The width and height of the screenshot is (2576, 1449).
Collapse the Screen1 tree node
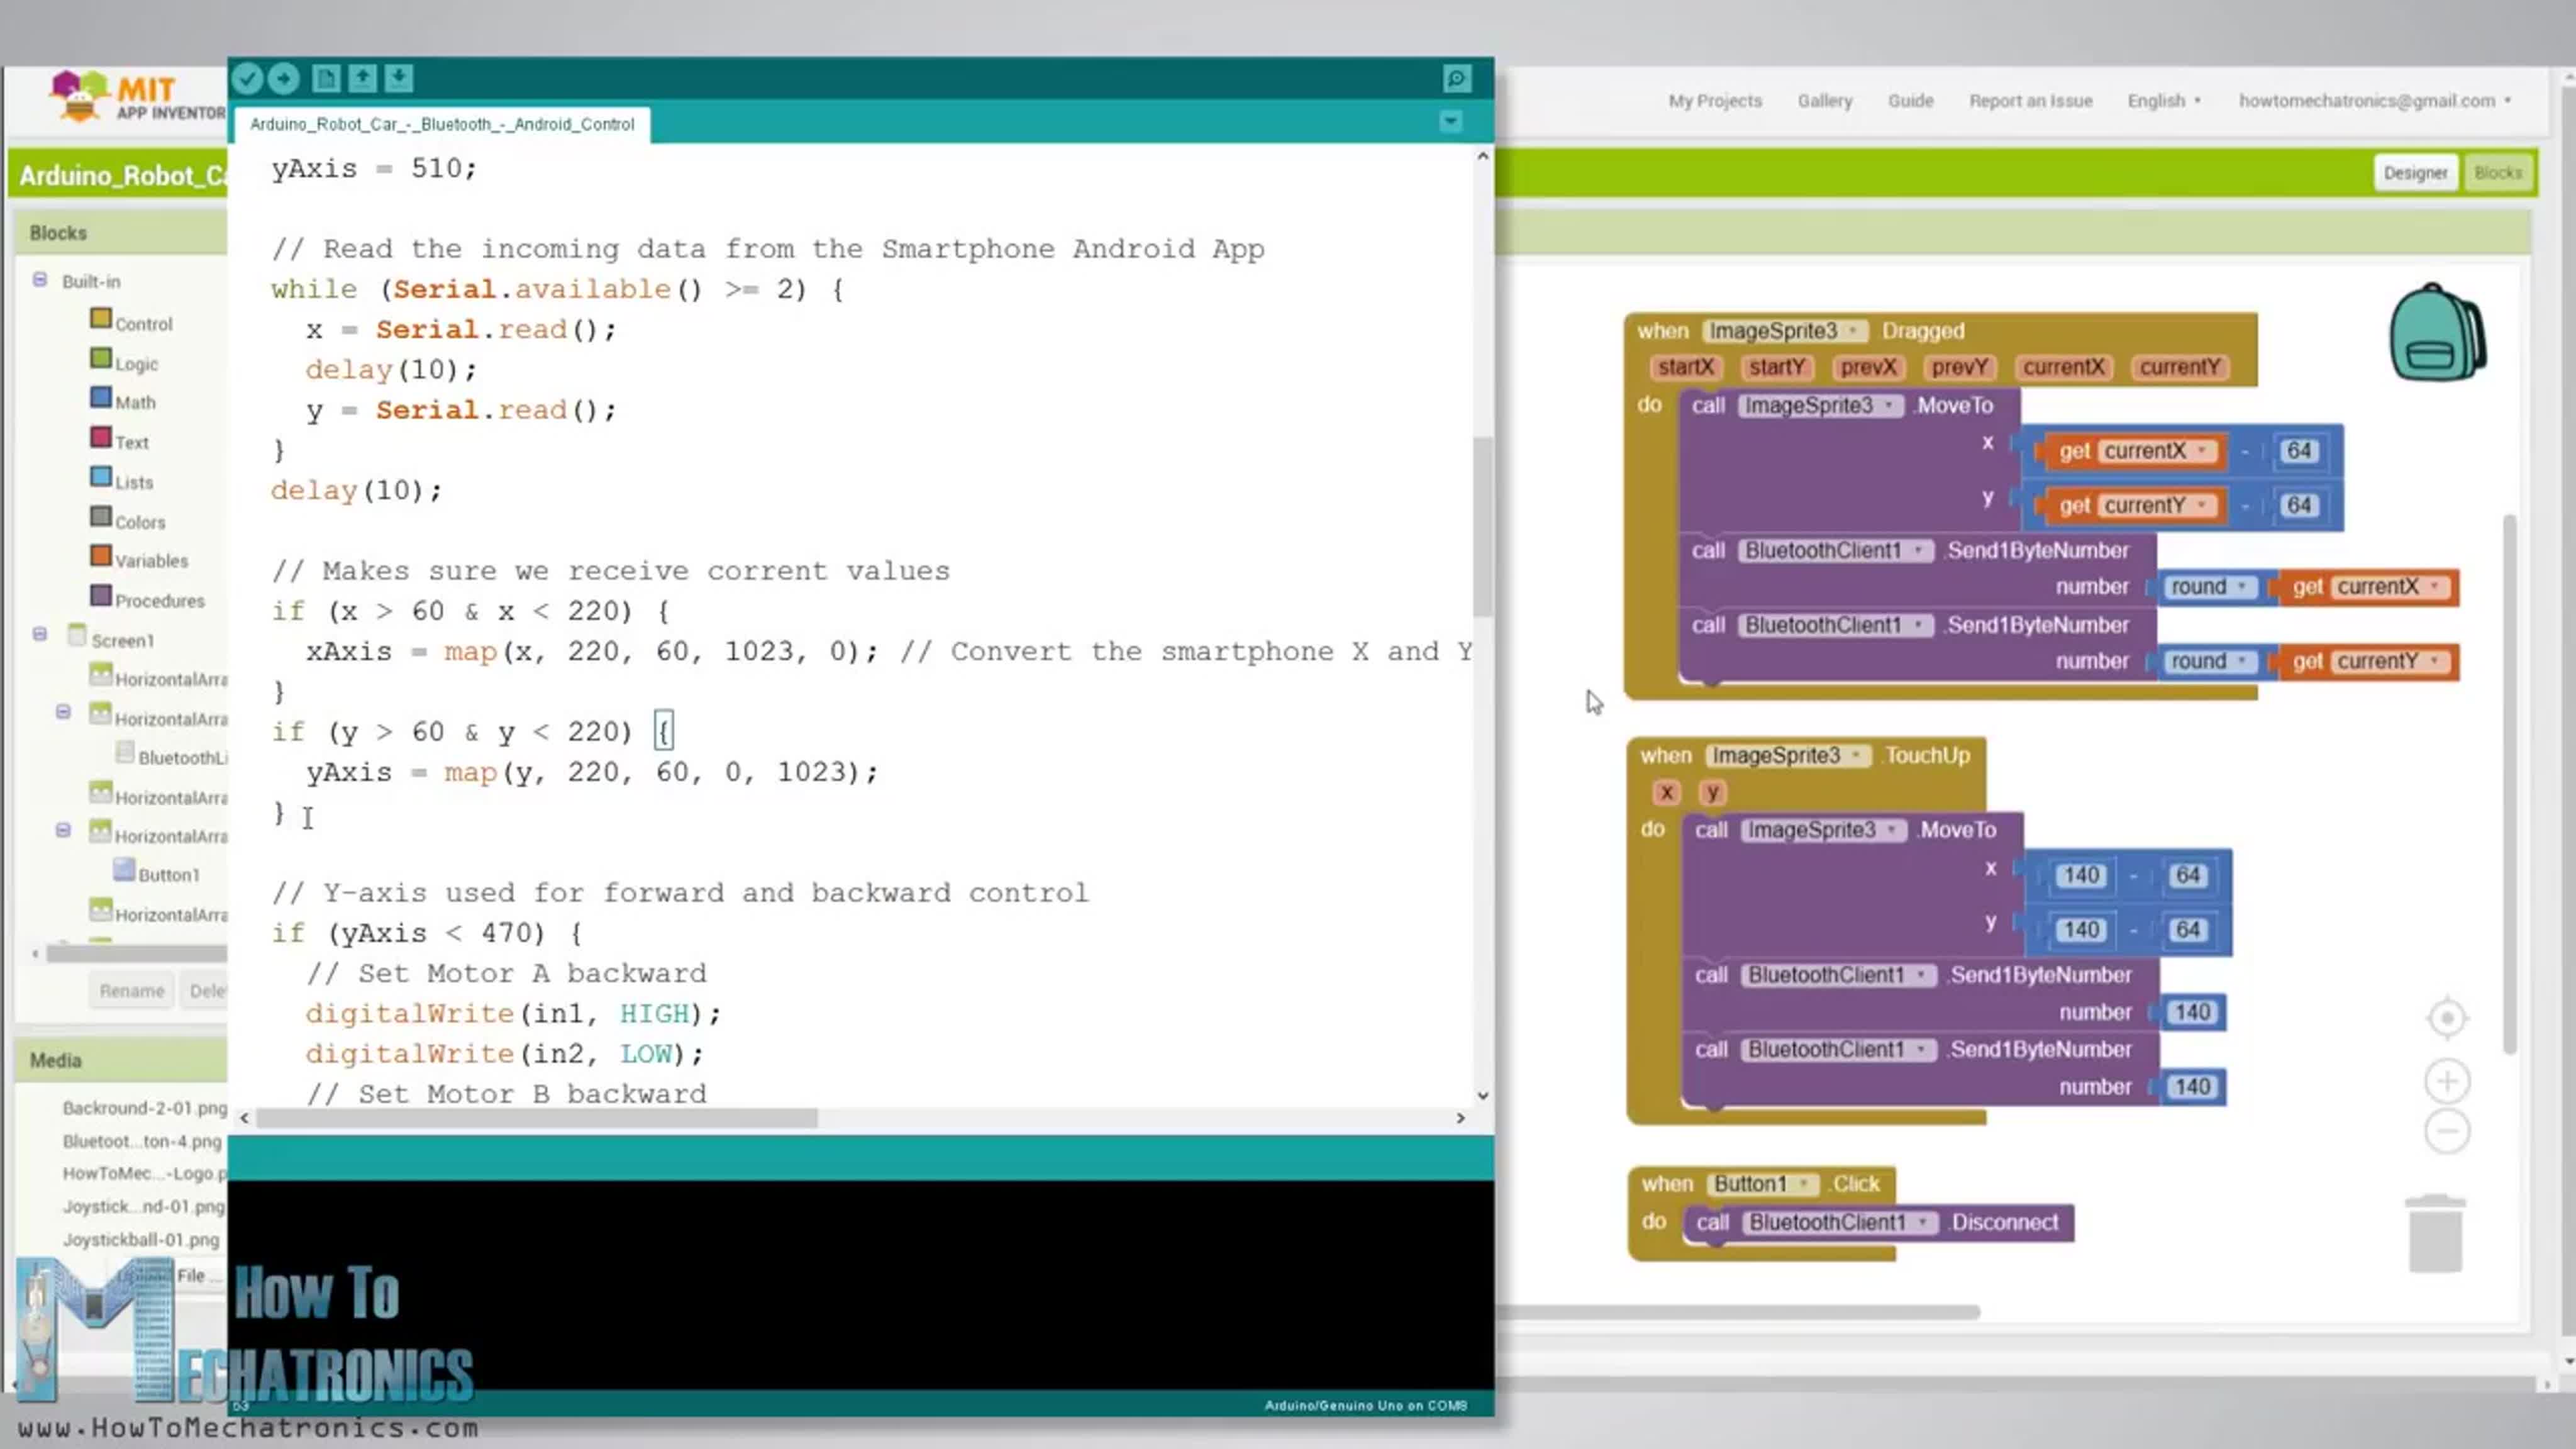tap(40, 634)
